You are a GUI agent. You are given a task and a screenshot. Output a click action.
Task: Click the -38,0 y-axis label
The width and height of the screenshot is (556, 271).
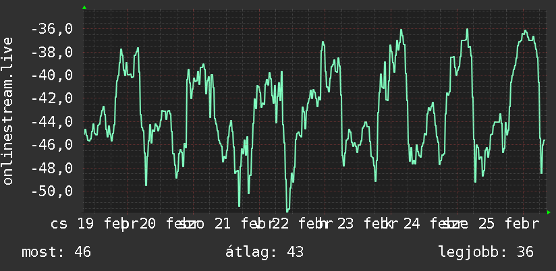[x=52, y=53]
